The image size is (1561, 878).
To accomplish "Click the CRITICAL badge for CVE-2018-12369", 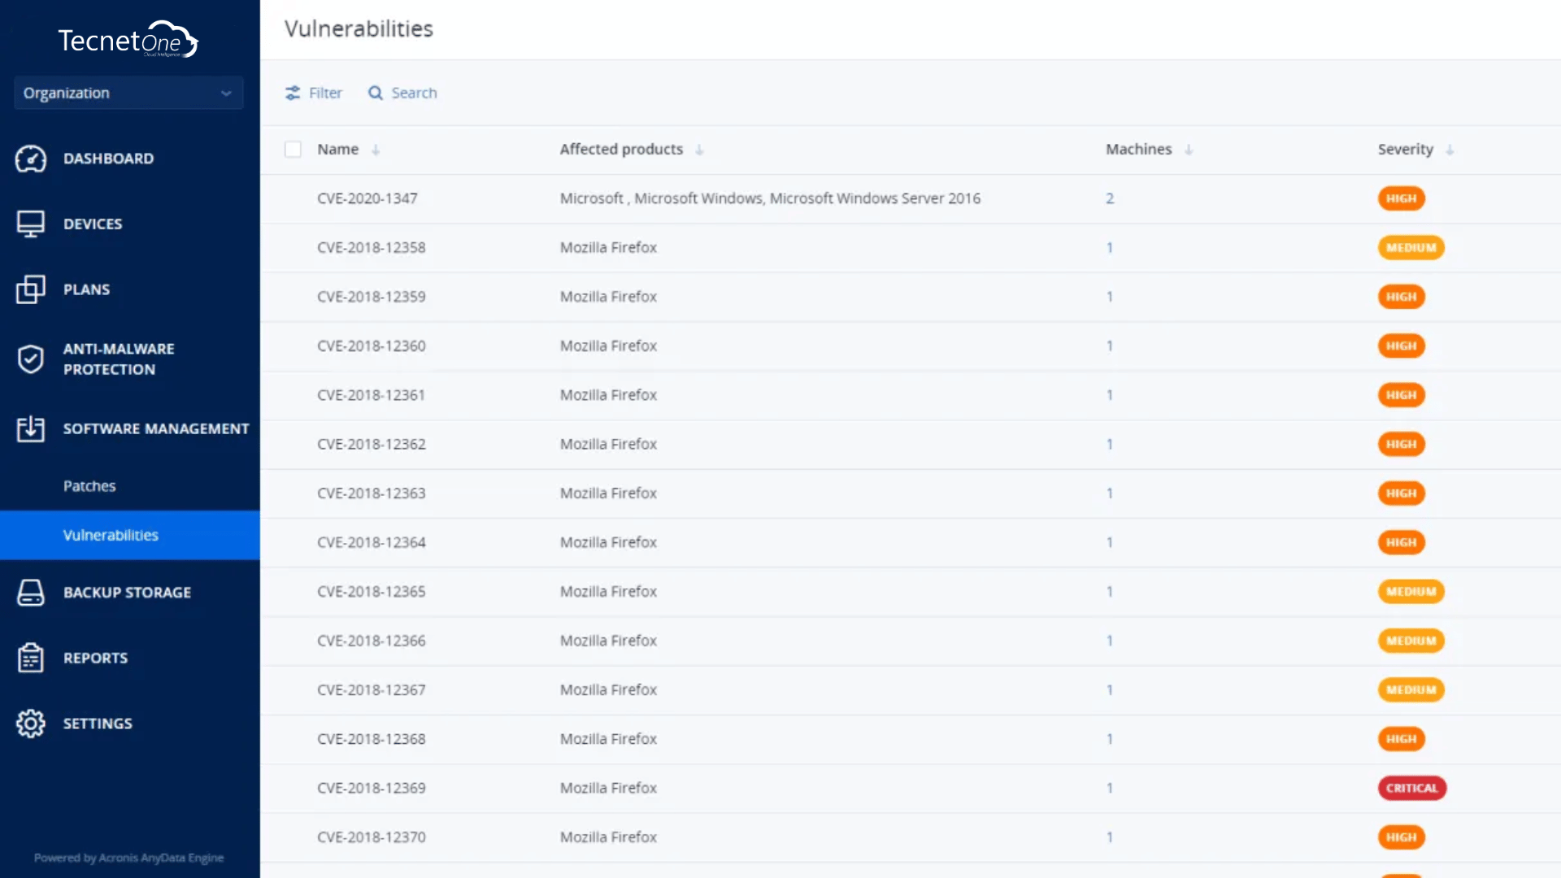I will [1411, 788].
